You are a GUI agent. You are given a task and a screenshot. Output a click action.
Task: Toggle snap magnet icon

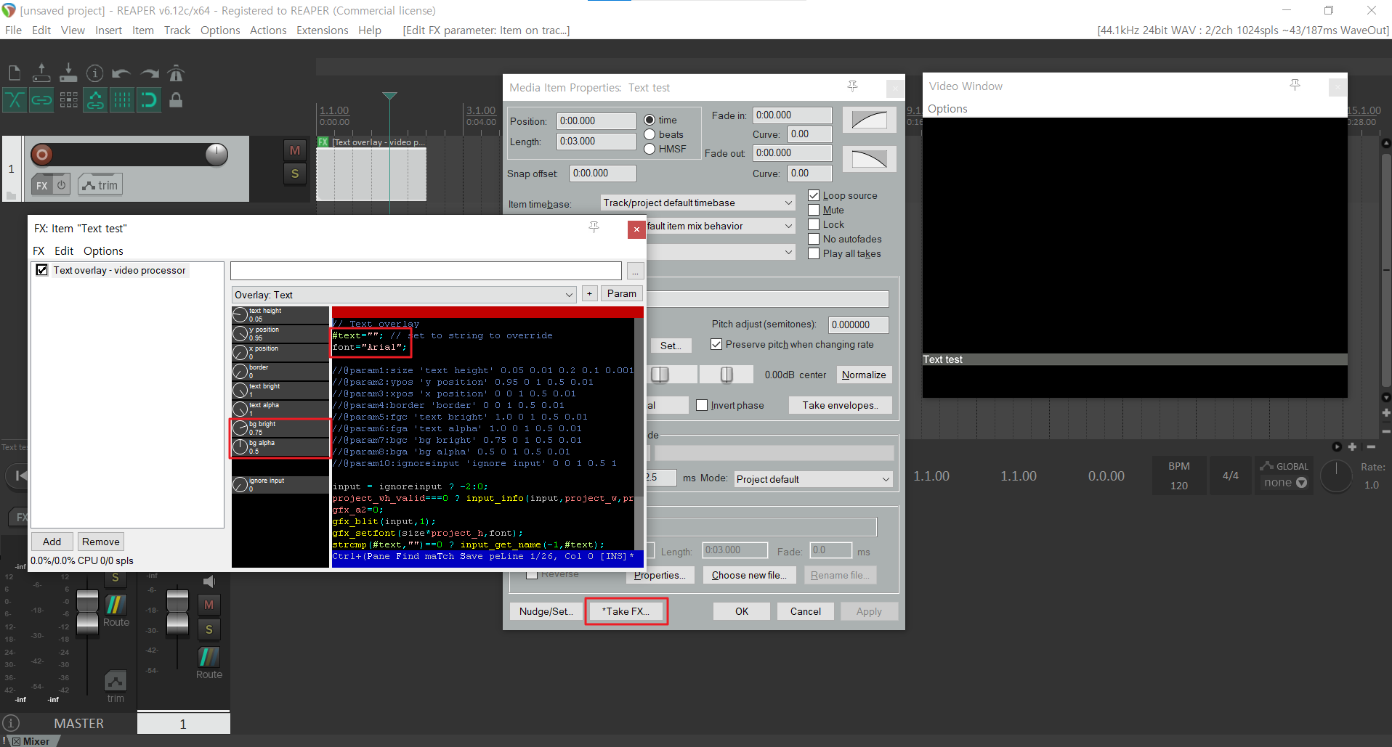149,99
